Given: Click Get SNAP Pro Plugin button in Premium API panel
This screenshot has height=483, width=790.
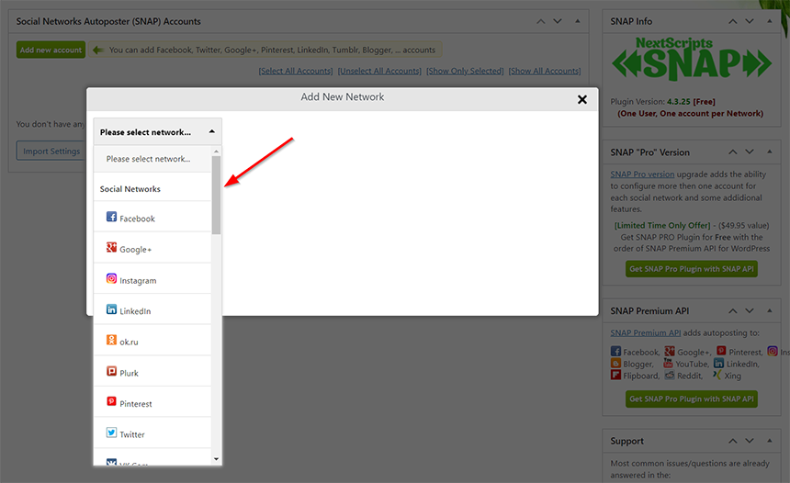Looking at the screenshot, I should point(691,399).
